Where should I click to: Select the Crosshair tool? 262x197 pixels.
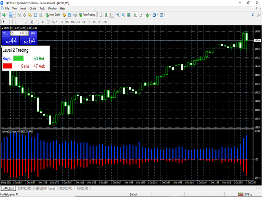pyautogui.click(x=9, y=21)
